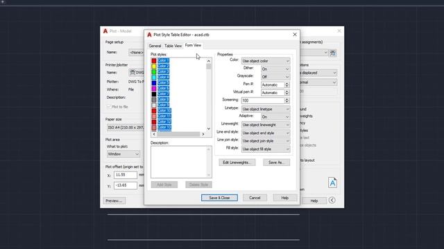Screen dimensions: 444x249
Task: Switch to the Table View tab
Action: point(173,46)
